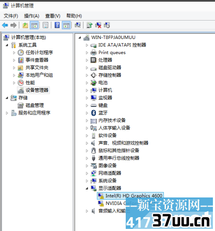Image resolution: width=215 pixels, height=231 pixels.
Task: Click the blue Back arrow toolbar icon
Action: pos(5,25)
